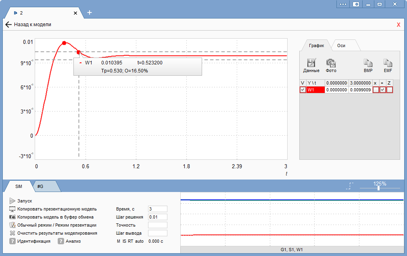407x256 pixels.
Task: Click the auto mode indicator
Action: [140, 241]
